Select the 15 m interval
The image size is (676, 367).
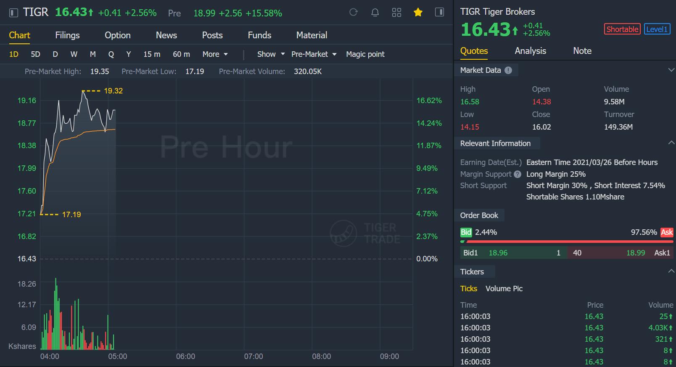152,54
